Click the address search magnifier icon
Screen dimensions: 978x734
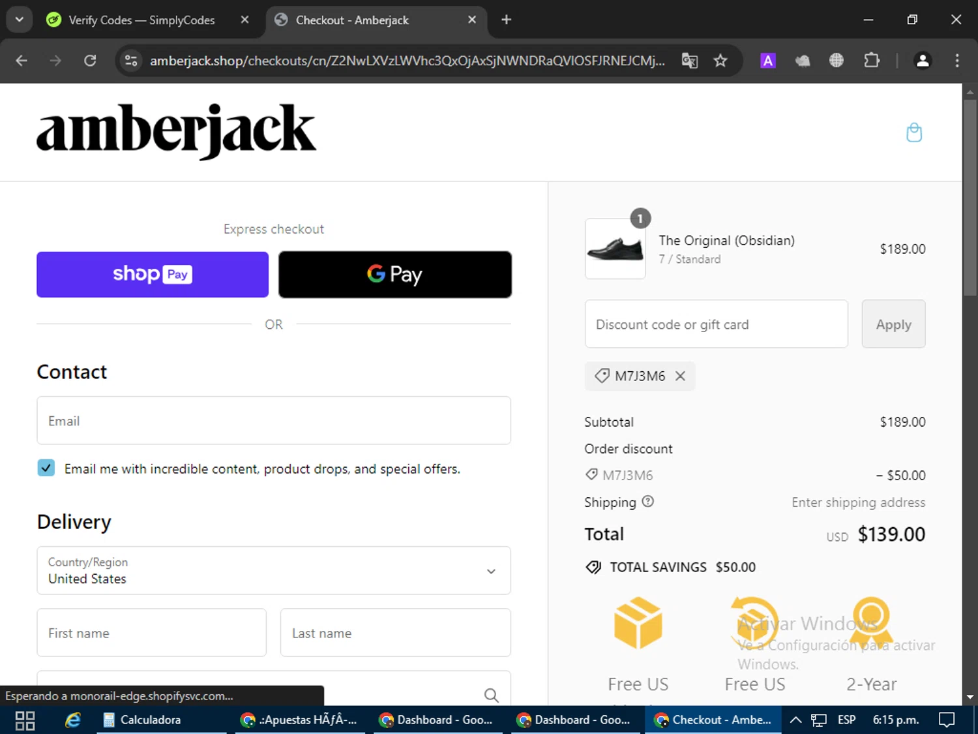(492, 696)
